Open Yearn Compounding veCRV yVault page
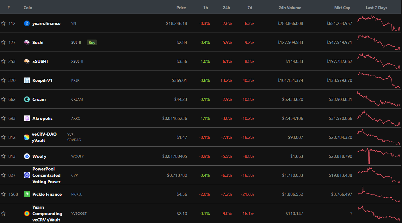The height and width of the screenshot is (223, 402). click(x=47, y=214)
